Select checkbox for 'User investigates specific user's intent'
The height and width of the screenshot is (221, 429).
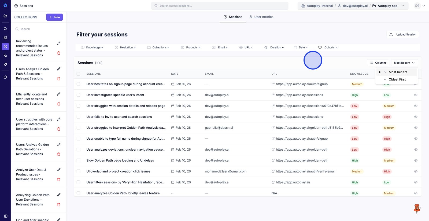click(79, 95)
